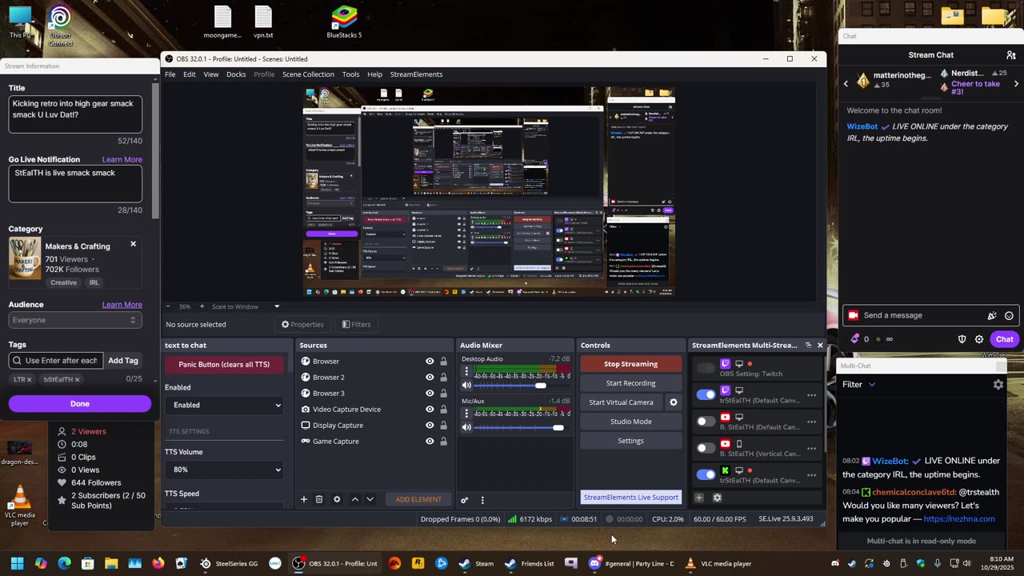Open Steam from the taskbar
Viewport: 1024px width, 576px height.
477,563
